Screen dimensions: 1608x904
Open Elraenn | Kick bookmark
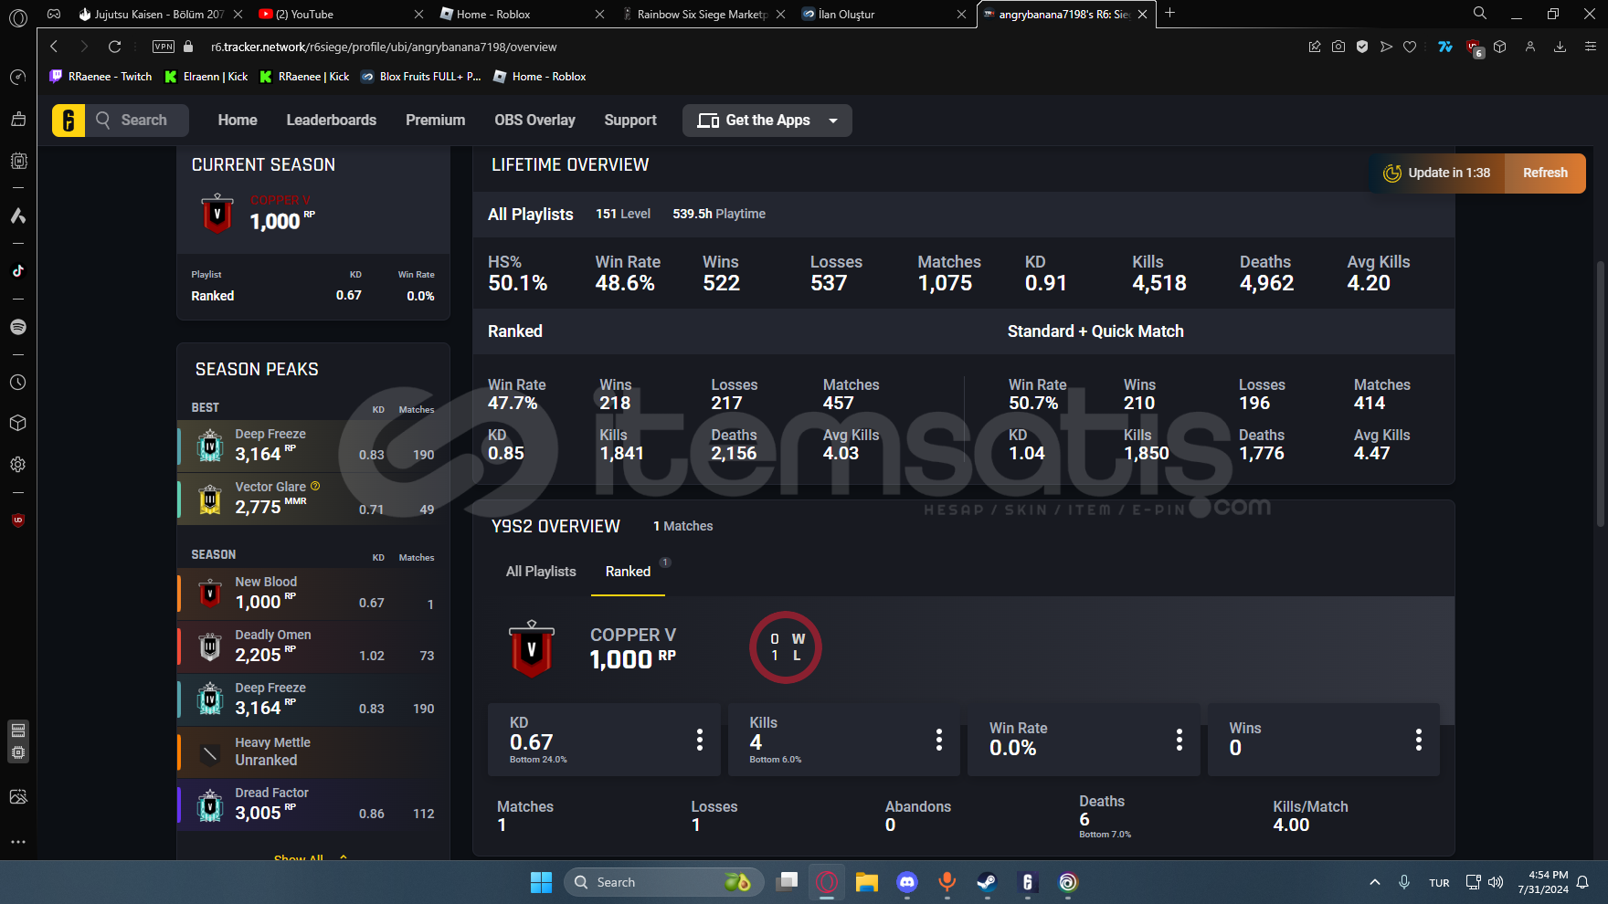tap(206, 77)
